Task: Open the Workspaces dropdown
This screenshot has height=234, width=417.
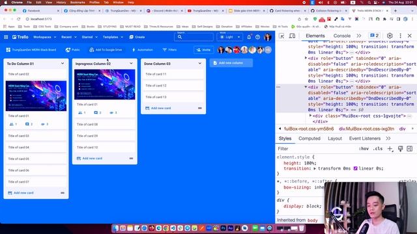Action: coord(45,37)
